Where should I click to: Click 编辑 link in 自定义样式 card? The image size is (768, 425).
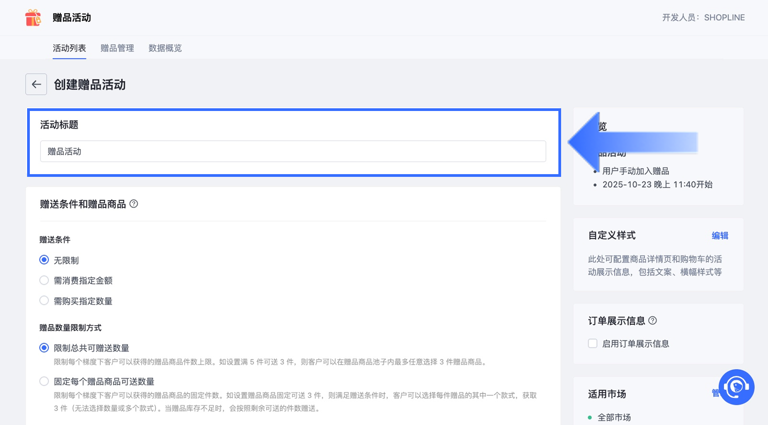720,236
